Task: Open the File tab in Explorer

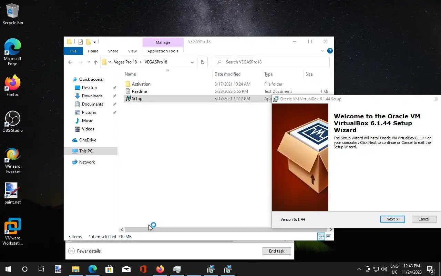Action: pos(73,51)
